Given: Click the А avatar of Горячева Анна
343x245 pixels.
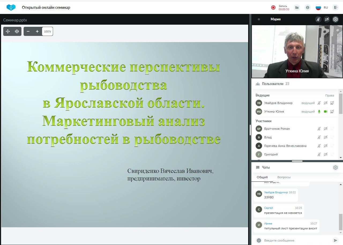Looking at the screenshot, I should point(259,146).
